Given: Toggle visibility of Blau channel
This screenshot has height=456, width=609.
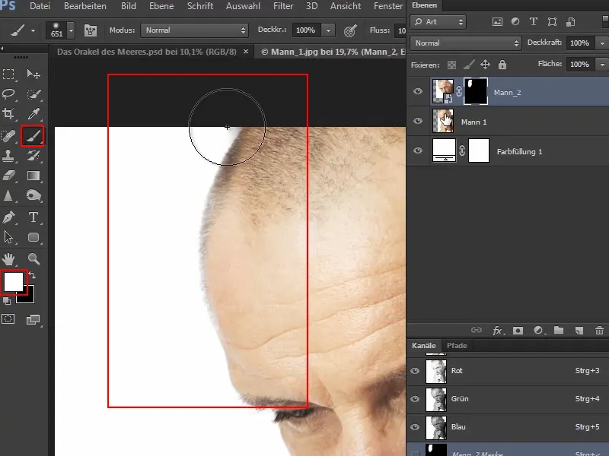Looking at the screenshot, I should (x=415, y=427).
